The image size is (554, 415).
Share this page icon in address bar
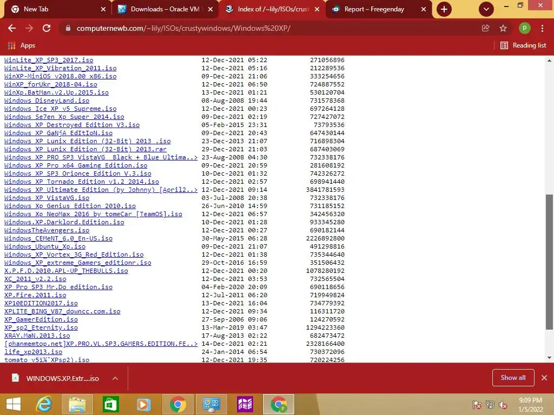[x=486, y=28]
